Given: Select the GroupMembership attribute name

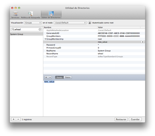Looking at the screenshot, I should click(55, 39).
